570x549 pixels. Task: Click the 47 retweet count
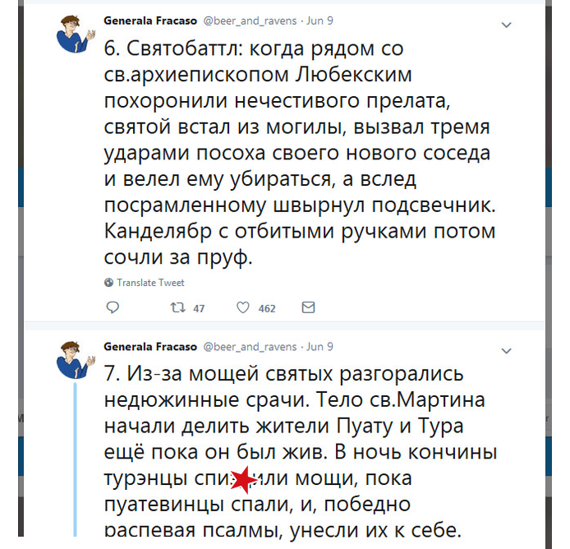coord(198,309)
